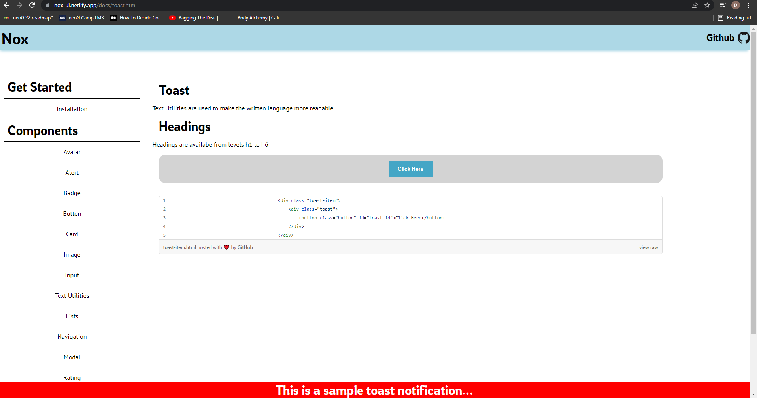Screen dimensions: 757x398
Task: Go to the Badge component page
Action: point(72,193)
